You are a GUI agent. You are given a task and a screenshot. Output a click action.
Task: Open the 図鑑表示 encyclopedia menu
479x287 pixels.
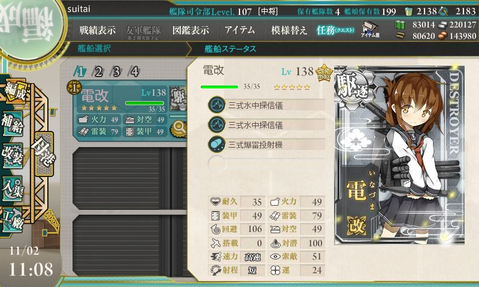pyautogui.click(x=190, y=30)
